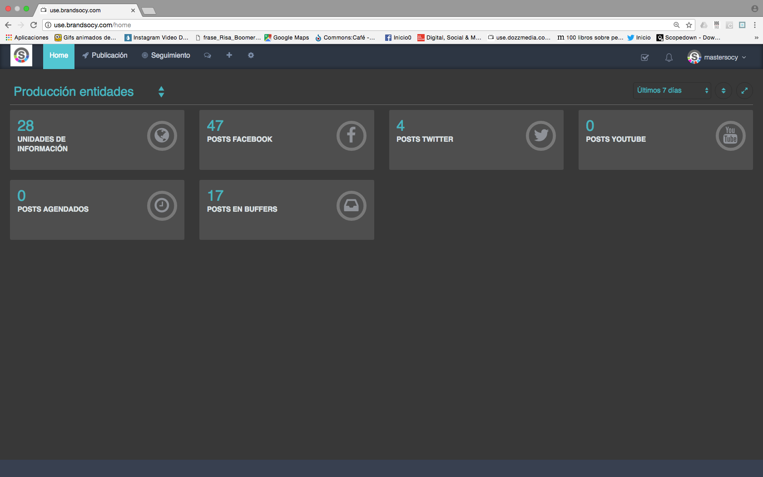
Task: Show more bookmarks with the chevron
Action: pyautogui.click(x=756, y=38)
